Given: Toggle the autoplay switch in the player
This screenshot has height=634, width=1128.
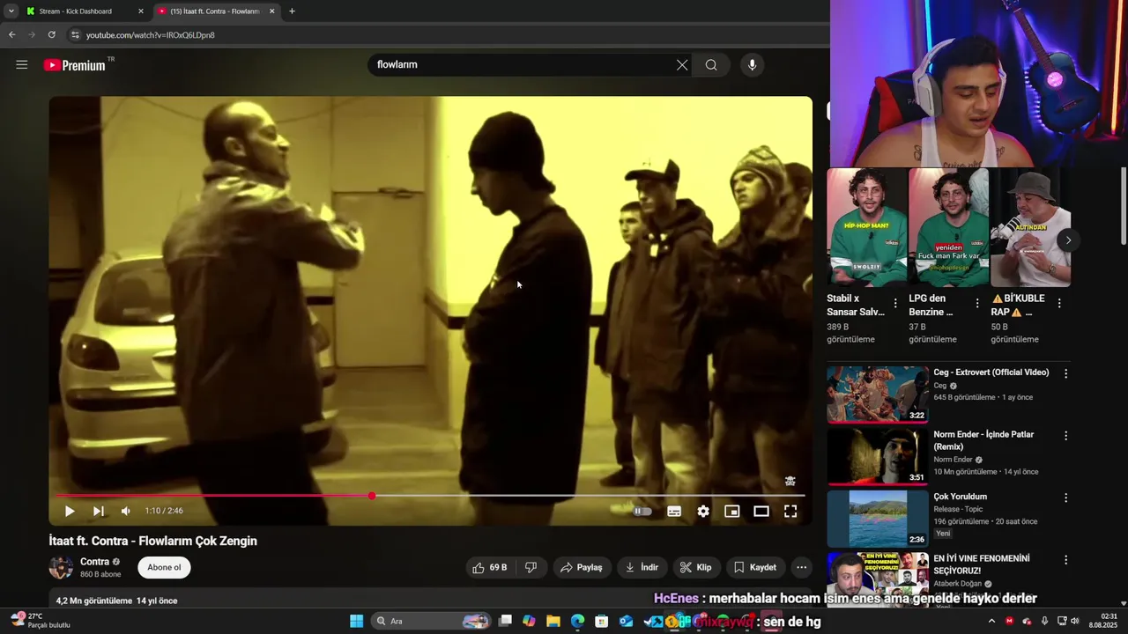Looking at the screenshot, I should click(x=642, y=511).
